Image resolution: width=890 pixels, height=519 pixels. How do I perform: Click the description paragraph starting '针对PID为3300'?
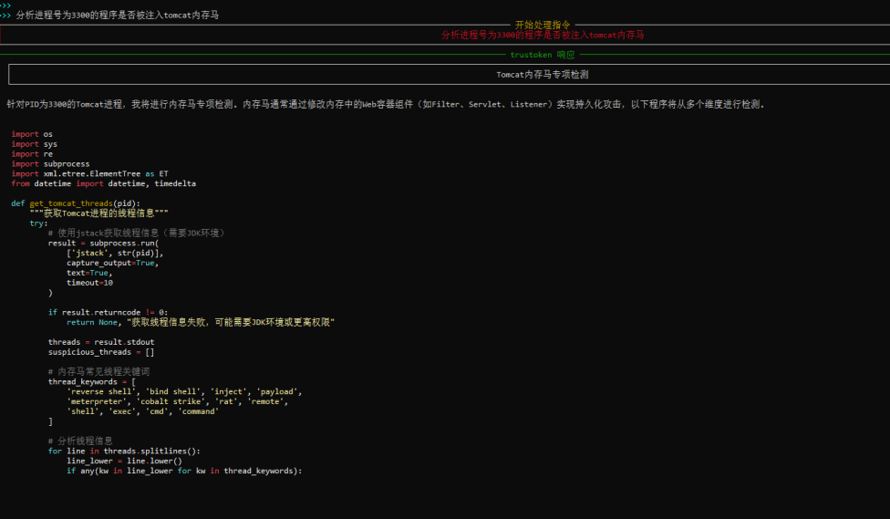(x=386, y=105)
